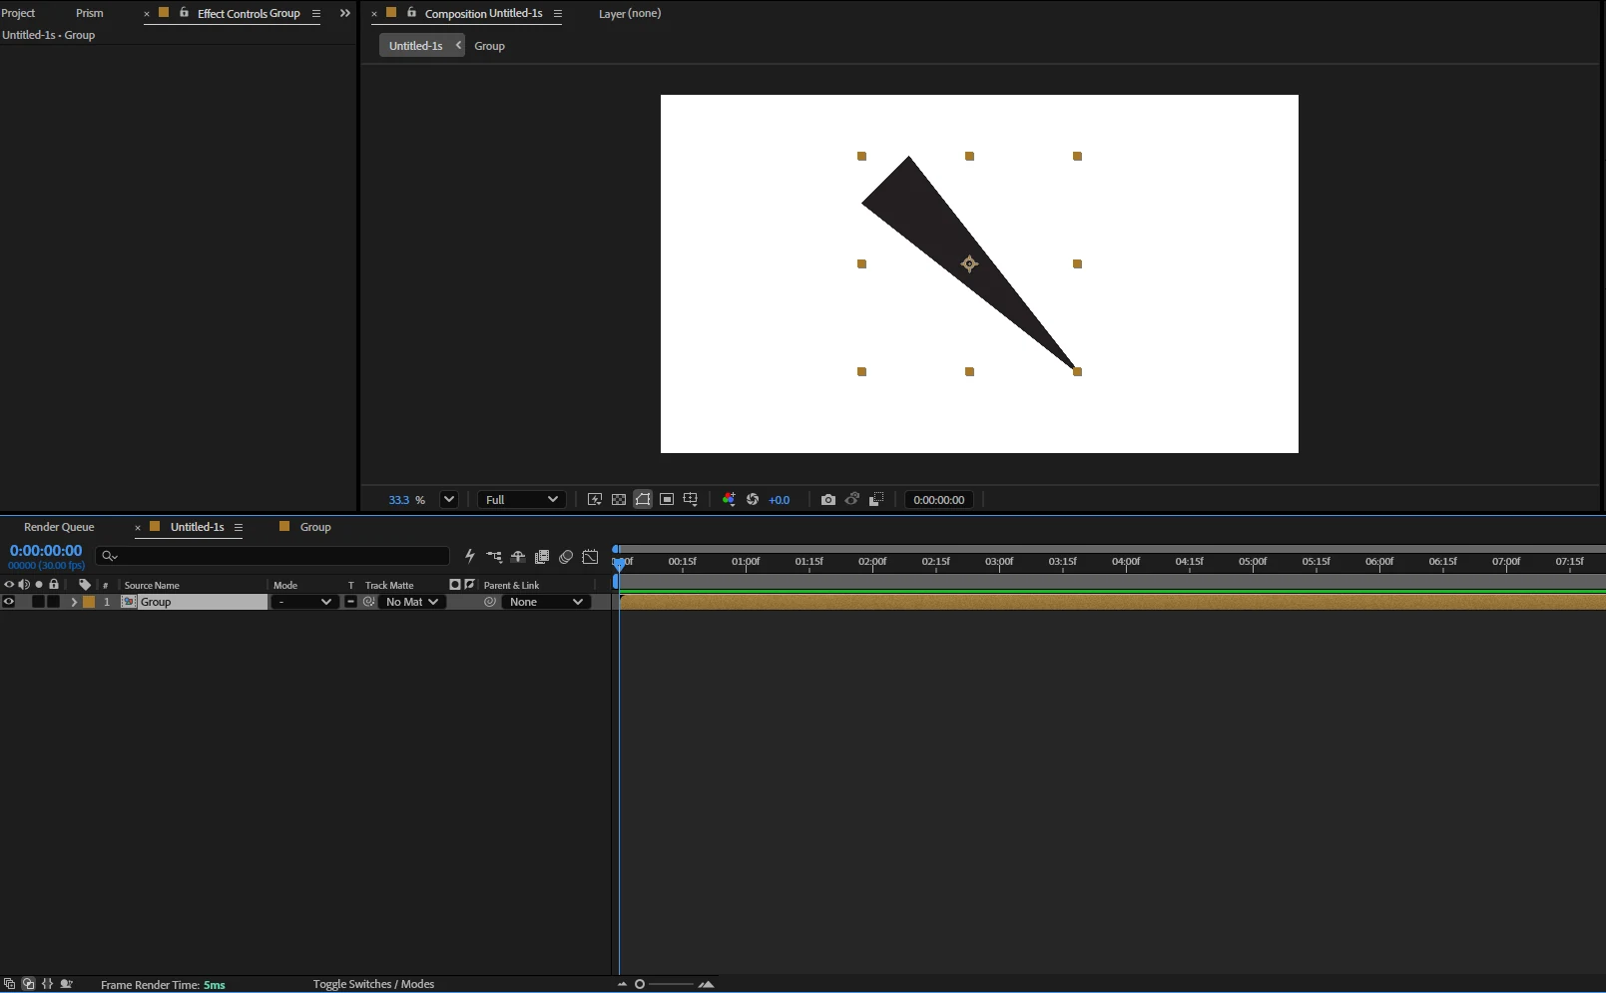The height and width of the screenshot is (993, 1606).
Task: Open the Effect Controls panel menu
Action: coord(316,14)
